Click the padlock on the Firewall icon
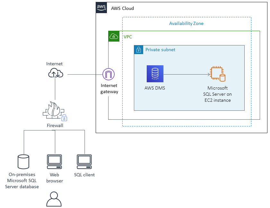 (64, 117)
